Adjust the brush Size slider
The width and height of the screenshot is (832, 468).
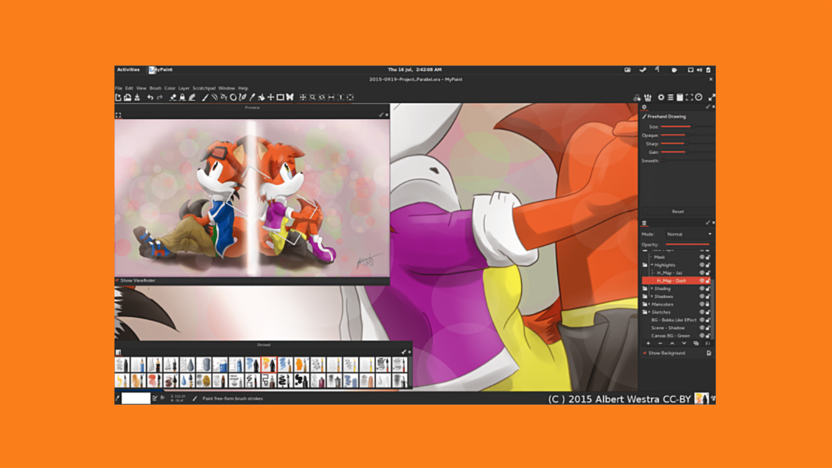click(x=687, y=127)
